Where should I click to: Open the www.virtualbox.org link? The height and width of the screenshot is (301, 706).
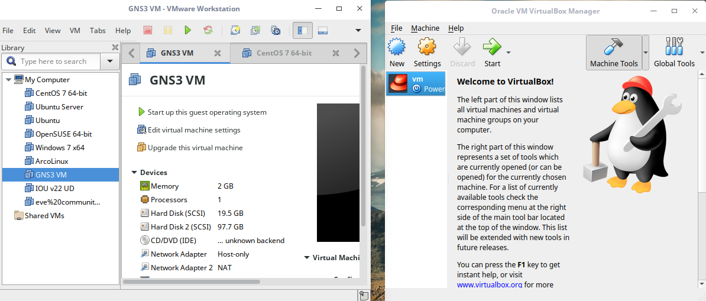[490, 284]
